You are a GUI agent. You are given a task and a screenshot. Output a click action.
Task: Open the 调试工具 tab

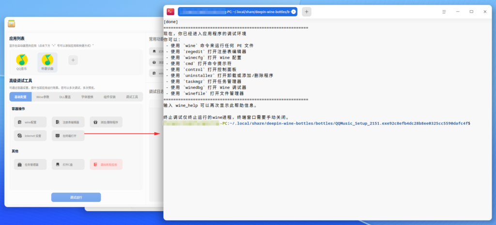132,97
